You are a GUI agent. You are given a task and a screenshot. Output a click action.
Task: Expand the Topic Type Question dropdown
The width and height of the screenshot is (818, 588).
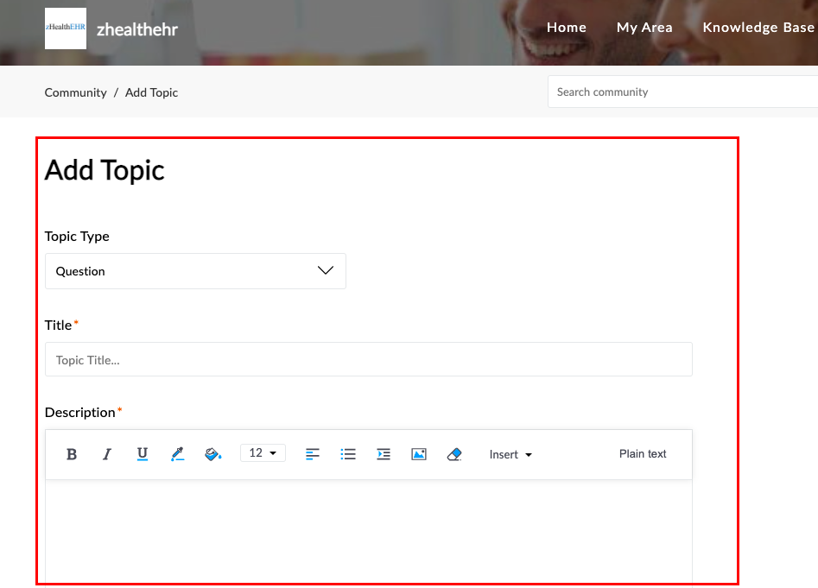click(195, 271)
